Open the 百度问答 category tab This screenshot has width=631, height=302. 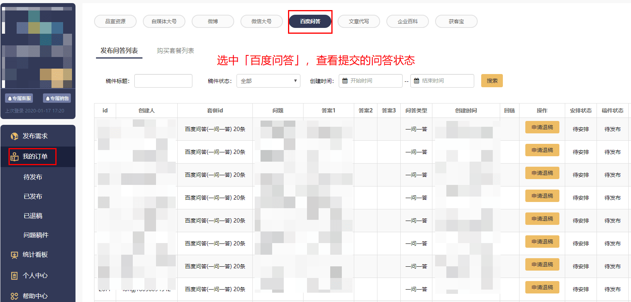(x=310, y=21)
